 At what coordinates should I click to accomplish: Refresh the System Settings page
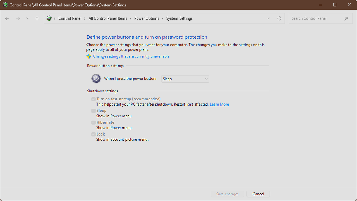[279, 18]
